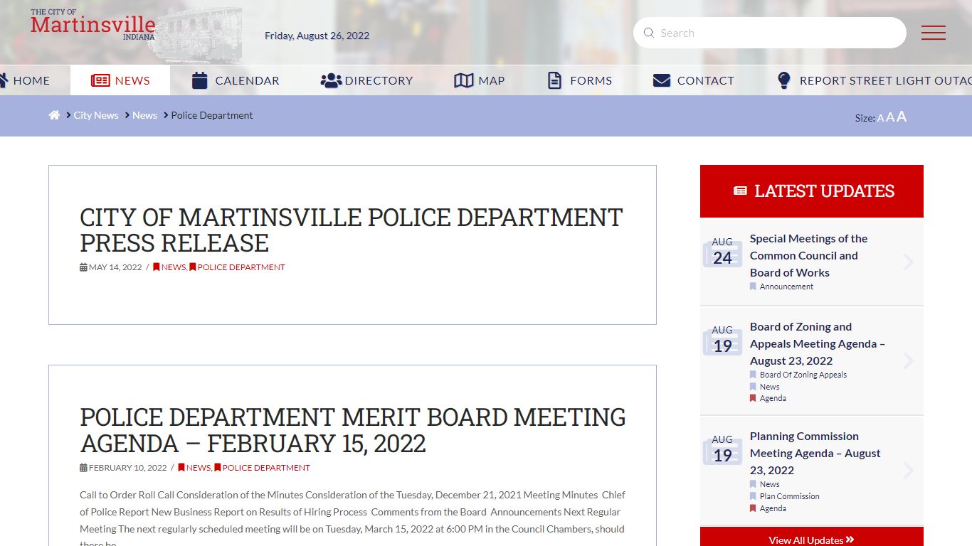Set the largest text size A
Viewport: 972px width, 546px height.
902,117
